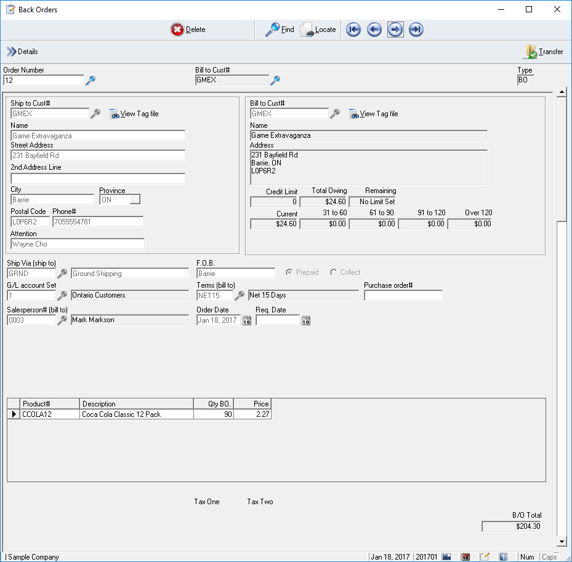Jump to the first back order record
Screen dimensions: 572x562
coord(353,30)
